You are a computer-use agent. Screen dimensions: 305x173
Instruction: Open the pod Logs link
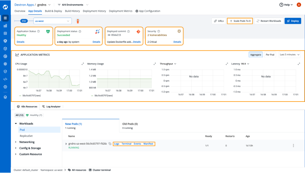(116, 144)
